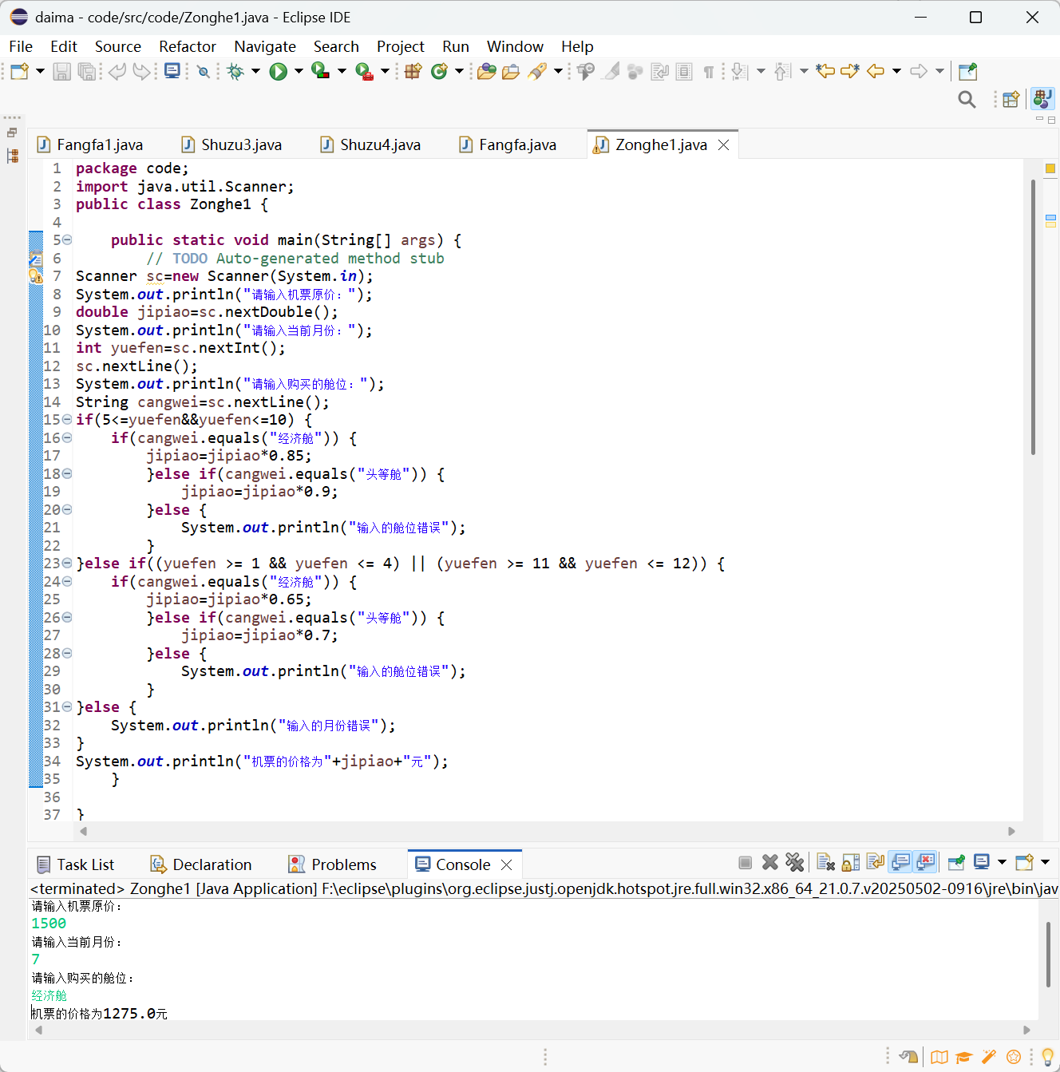Toggle Scroll Lock in Console
The height and width of the screenshot is (1072, 1060).
[851, 862]
